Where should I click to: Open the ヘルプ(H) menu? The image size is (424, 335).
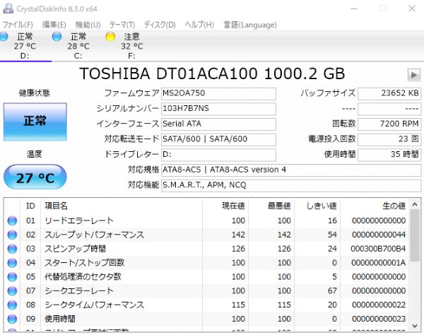click(199, 25)
